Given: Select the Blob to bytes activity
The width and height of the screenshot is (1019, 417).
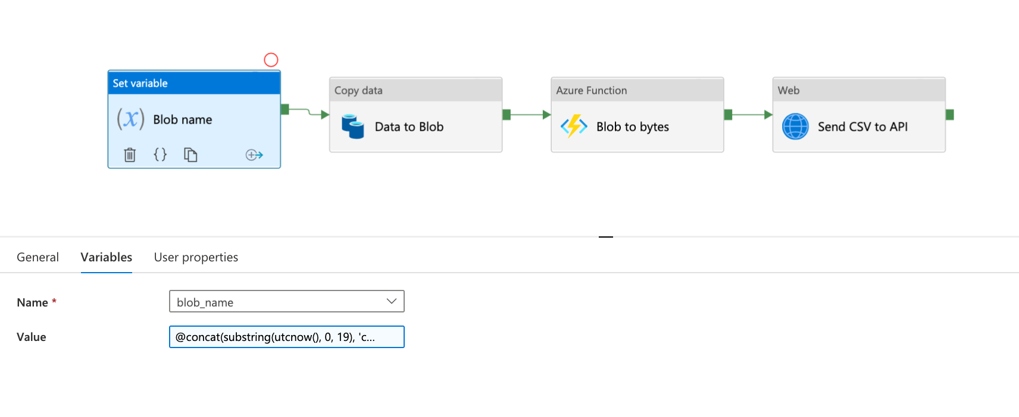Looking at the screenshot, I should pyautogui.click(x=632, y=127).
